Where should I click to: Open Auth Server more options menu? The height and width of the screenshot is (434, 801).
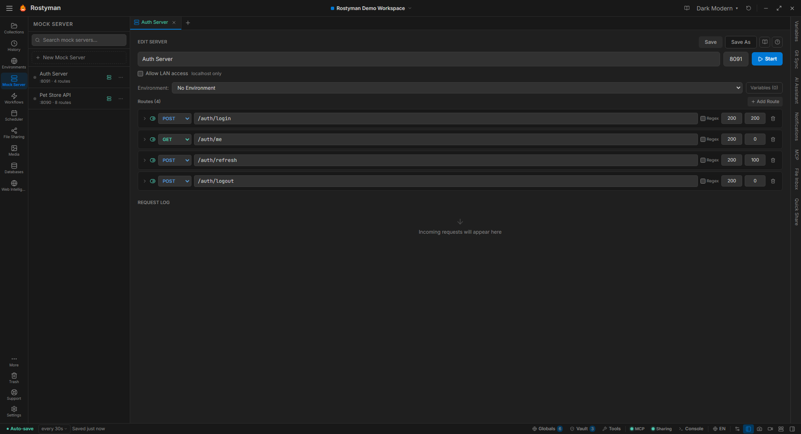point(121,77)
